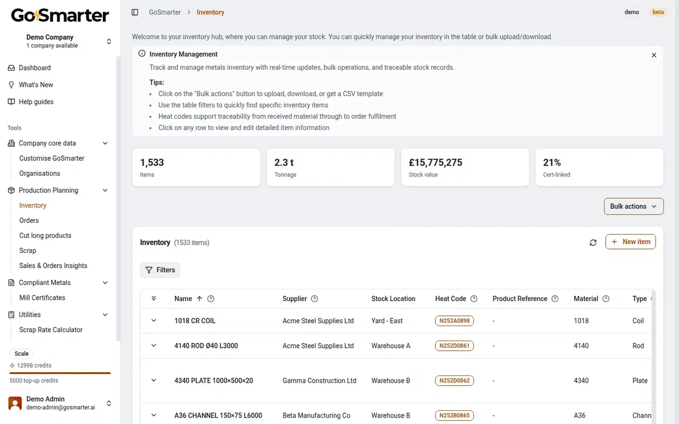Open Customise GoSmarter page
The width and height of the screenshot is (679, 424).
pos(52,158)
